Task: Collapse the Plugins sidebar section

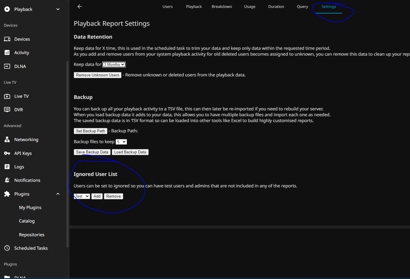Action: coord(58,194)
